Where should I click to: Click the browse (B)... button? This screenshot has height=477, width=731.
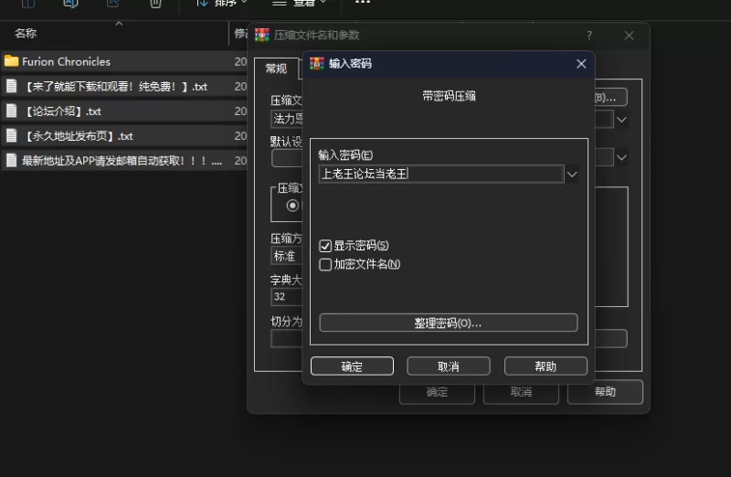pyautogui.click(x=610, y=98)
